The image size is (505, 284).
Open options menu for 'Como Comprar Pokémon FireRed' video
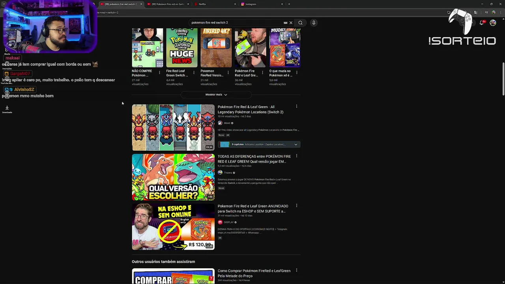click(297, 270)
